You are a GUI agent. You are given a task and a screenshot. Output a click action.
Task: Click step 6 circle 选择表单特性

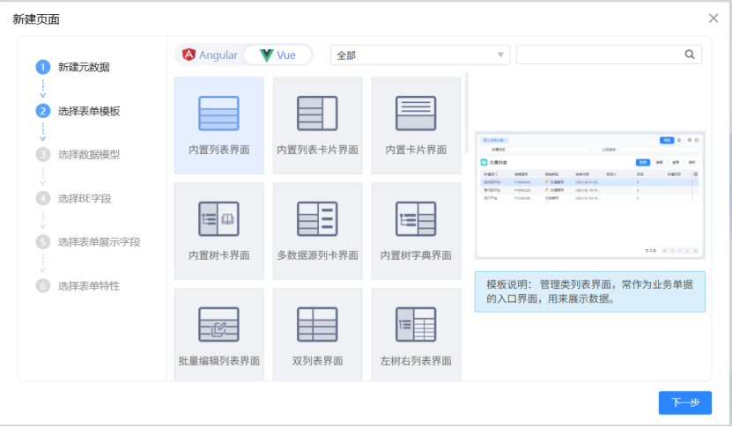coord(43,285)
